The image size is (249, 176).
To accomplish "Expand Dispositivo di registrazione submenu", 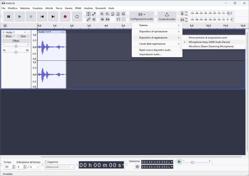I will [157, 38].
